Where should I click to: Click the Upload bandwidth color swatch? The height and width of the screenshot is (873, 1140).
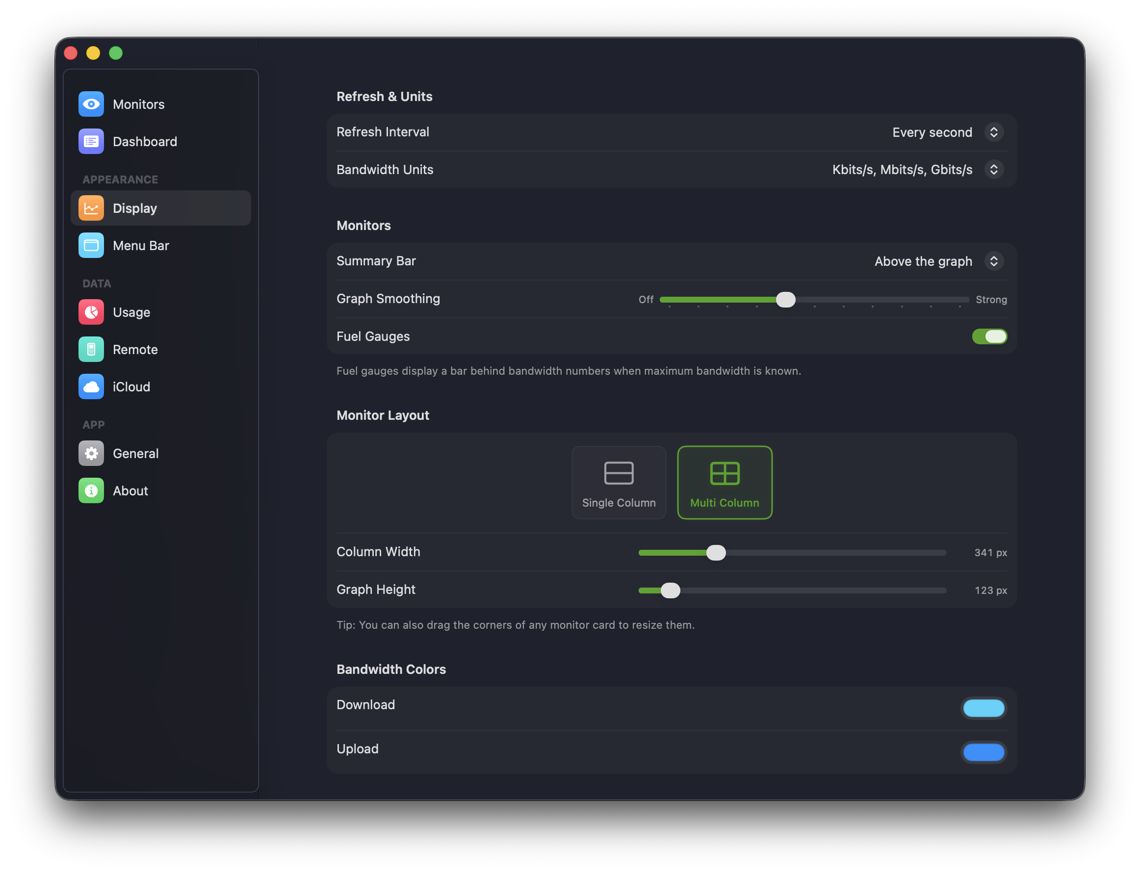[984, 752]
